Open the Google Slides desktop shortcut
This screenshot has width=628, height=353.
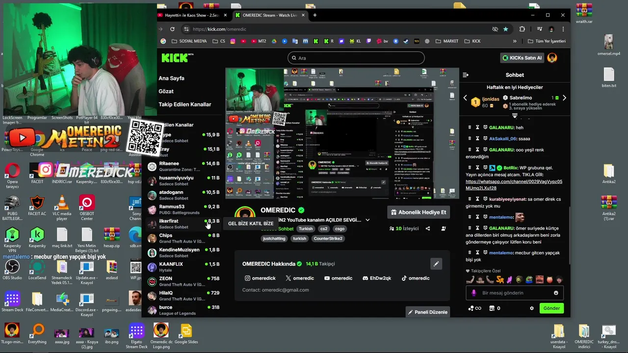click(186, 334)
